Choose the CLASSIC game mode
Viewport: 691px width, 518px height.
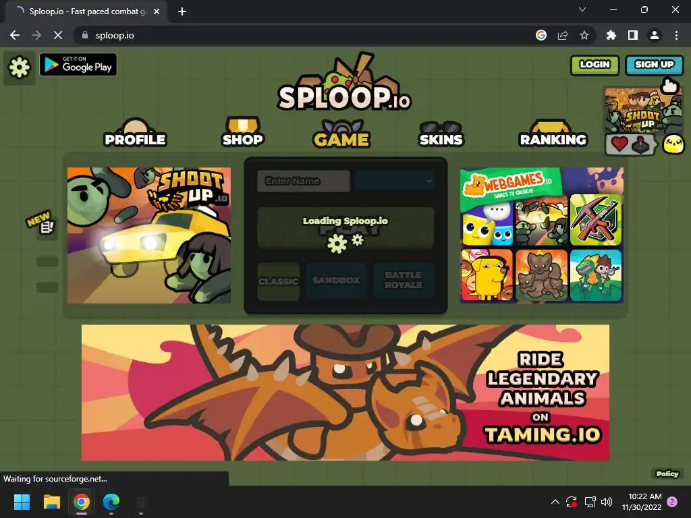(279, 281)
